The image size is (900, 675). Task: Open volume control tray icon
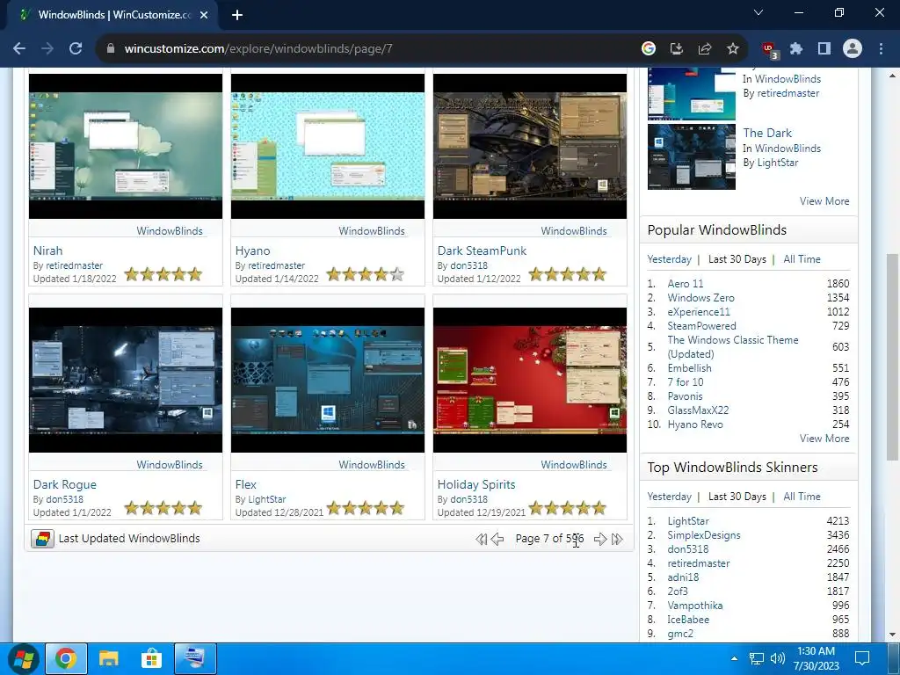(x=778, y=658)
